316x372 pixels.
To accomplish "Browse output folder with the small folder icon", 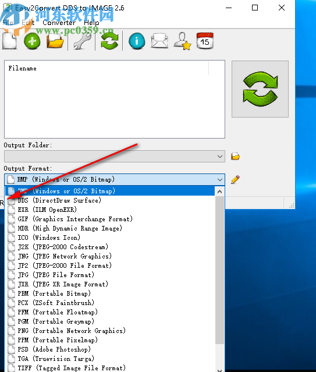I will point(235,157).
